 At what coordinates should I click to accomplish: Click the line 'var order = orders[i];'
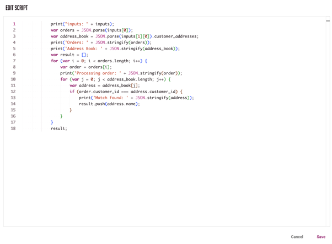click(x=85, y=67)
